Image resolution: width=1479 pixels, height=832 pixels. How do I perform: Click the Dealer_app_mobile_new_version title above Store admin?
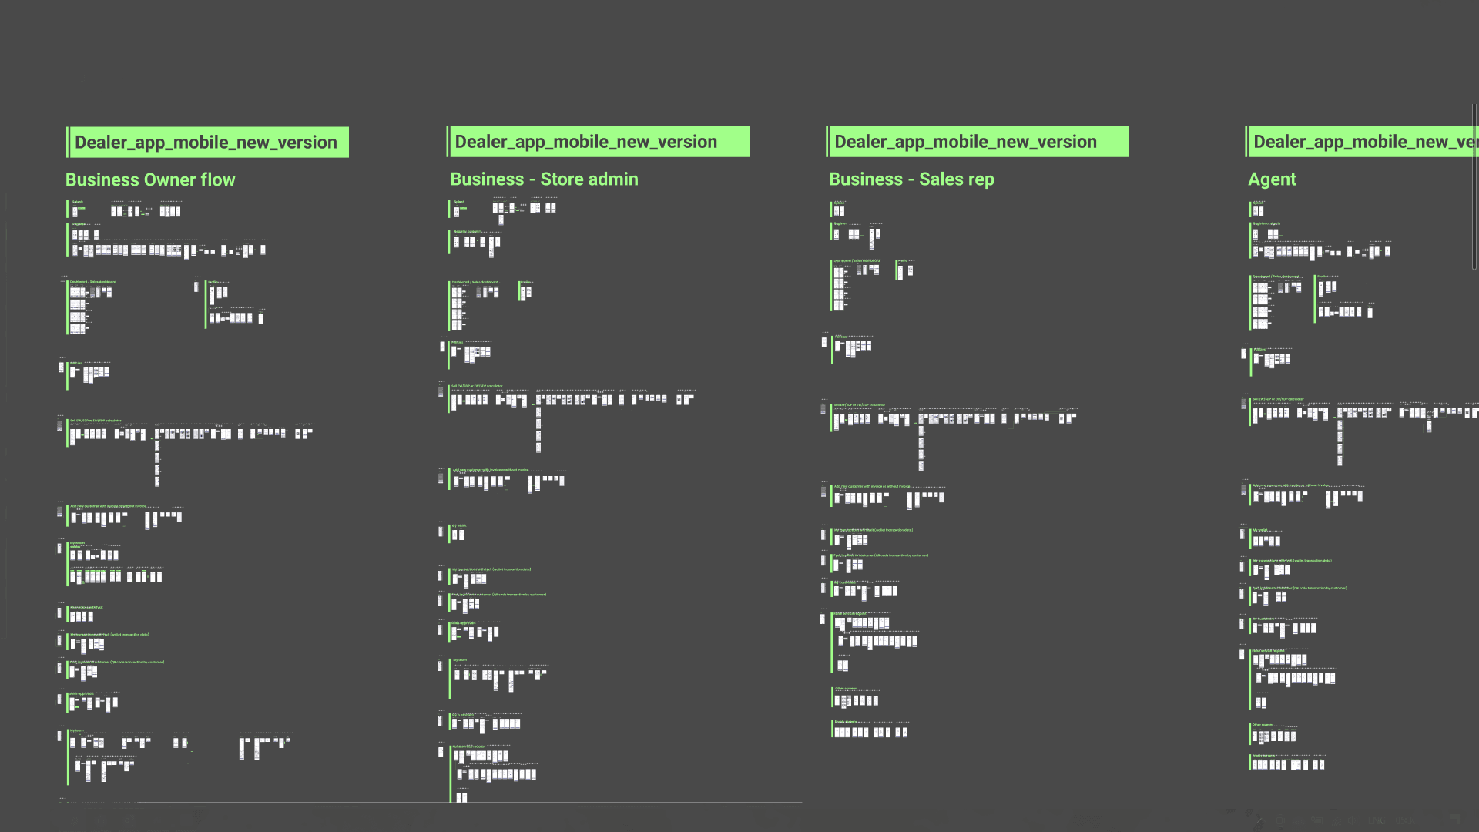(x=585, y=142)
